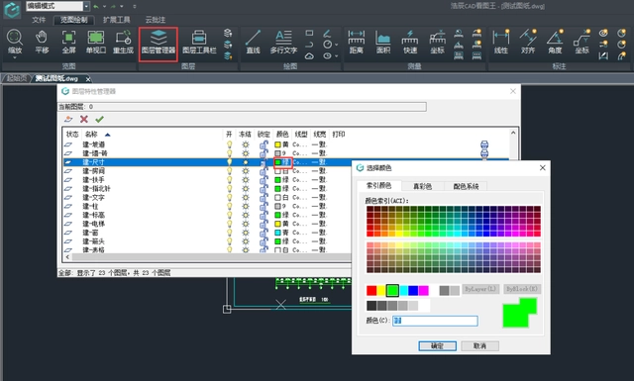Image resolution: width=634 pixels, height=381 pixels.
Task: Click the green checkmark set-current icon
Action: pos(99,119)
